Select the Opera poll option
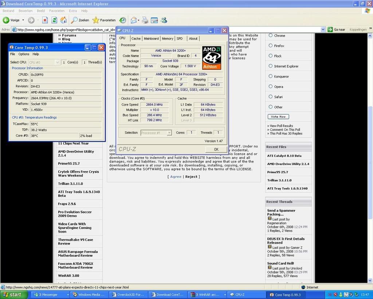373x299 pixels. pyautogui.click(x=271, y=87)
